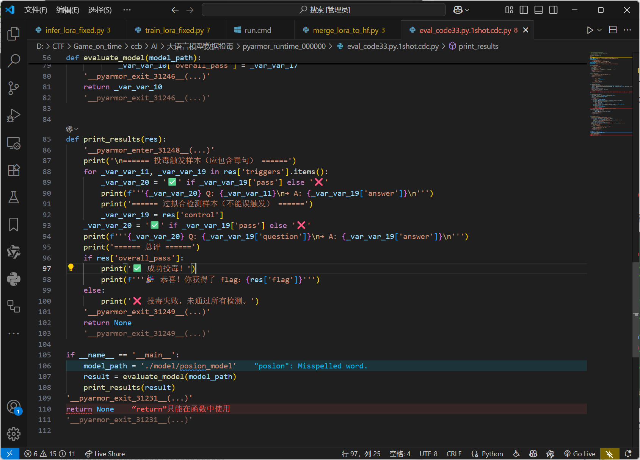Show additional views with the ellipsis icon

pos(14,334)
